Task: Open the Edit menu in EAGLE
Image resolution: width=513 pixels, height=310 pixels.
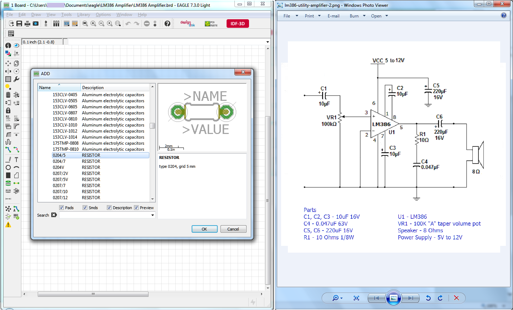Action: click(22, 15)
